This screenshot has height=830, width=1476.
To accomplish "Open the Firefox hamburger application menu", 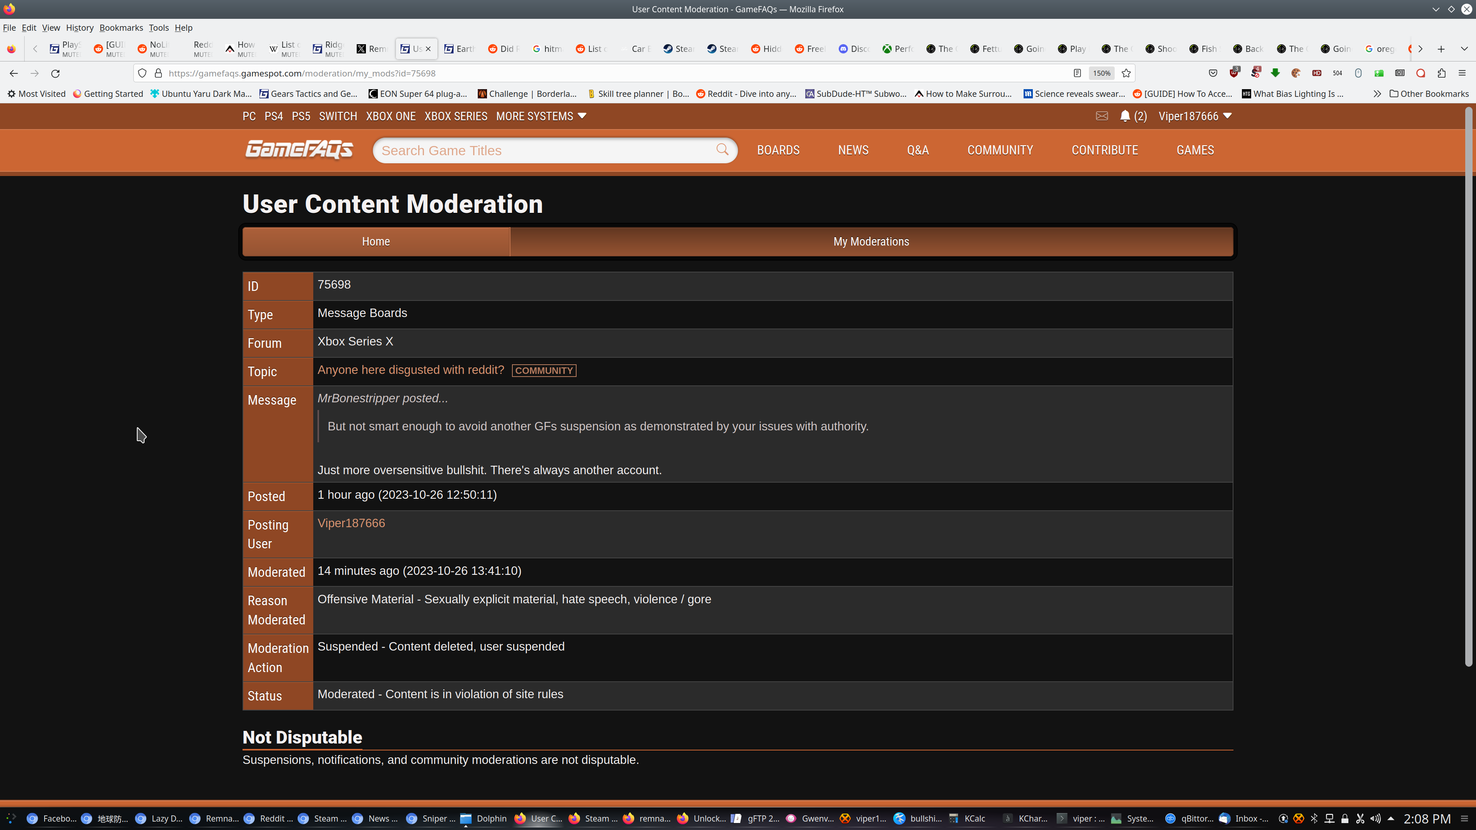I will point(1462,73).
